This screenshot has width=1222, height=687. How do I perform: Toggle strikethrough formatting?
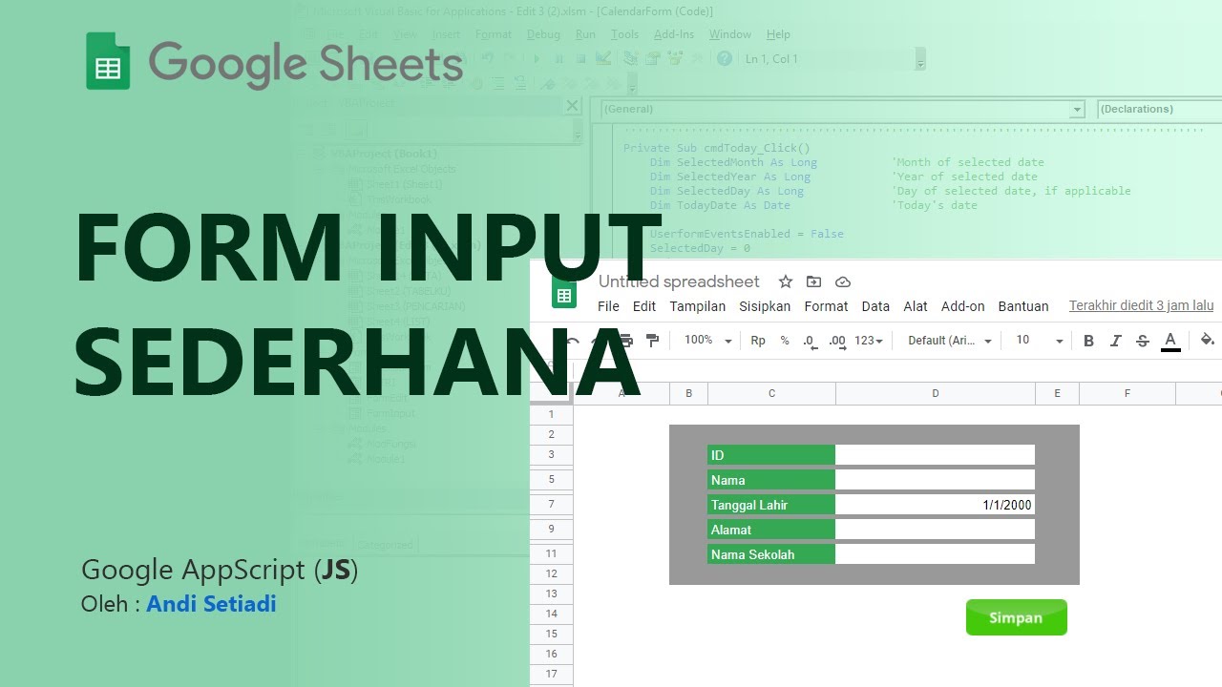[1143, 341]
